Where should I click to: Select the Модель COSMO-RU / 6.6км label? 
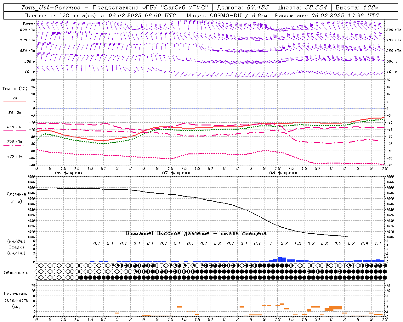227,15
